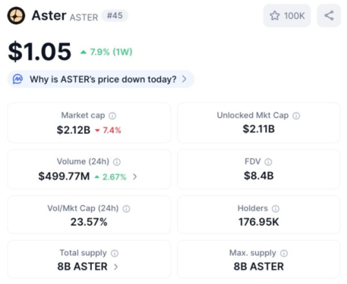Expand the Total supply chevron

(x=116, y=267)
